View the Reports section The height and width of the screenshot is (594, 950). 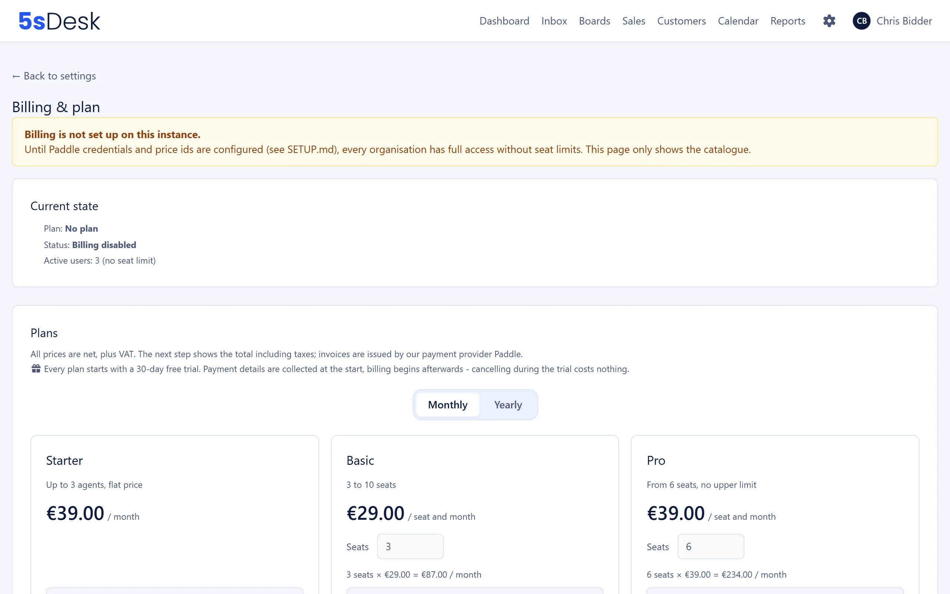(787, 21)
